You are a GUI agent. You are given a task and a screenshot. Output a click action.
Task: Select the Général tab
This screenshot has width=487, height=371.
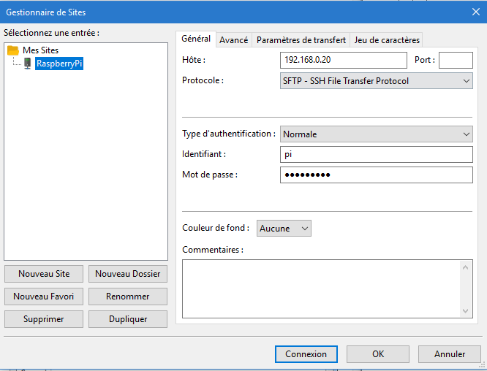click(x=195, y=39)
